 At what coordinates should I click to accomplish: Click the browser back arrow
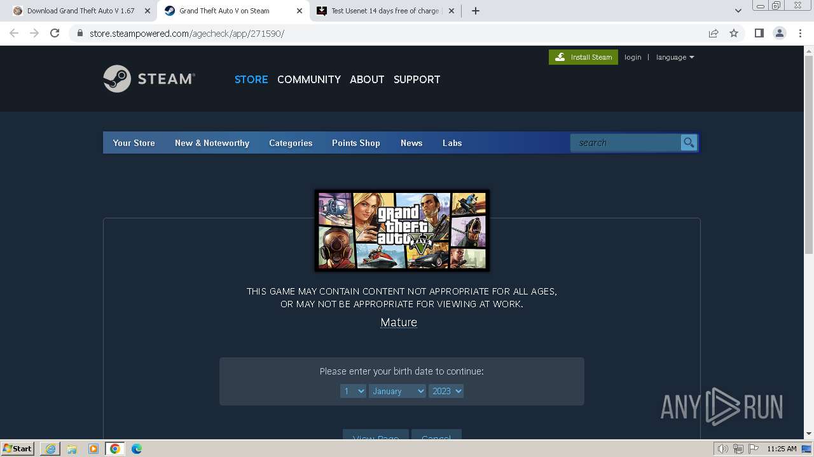[14, 33]
